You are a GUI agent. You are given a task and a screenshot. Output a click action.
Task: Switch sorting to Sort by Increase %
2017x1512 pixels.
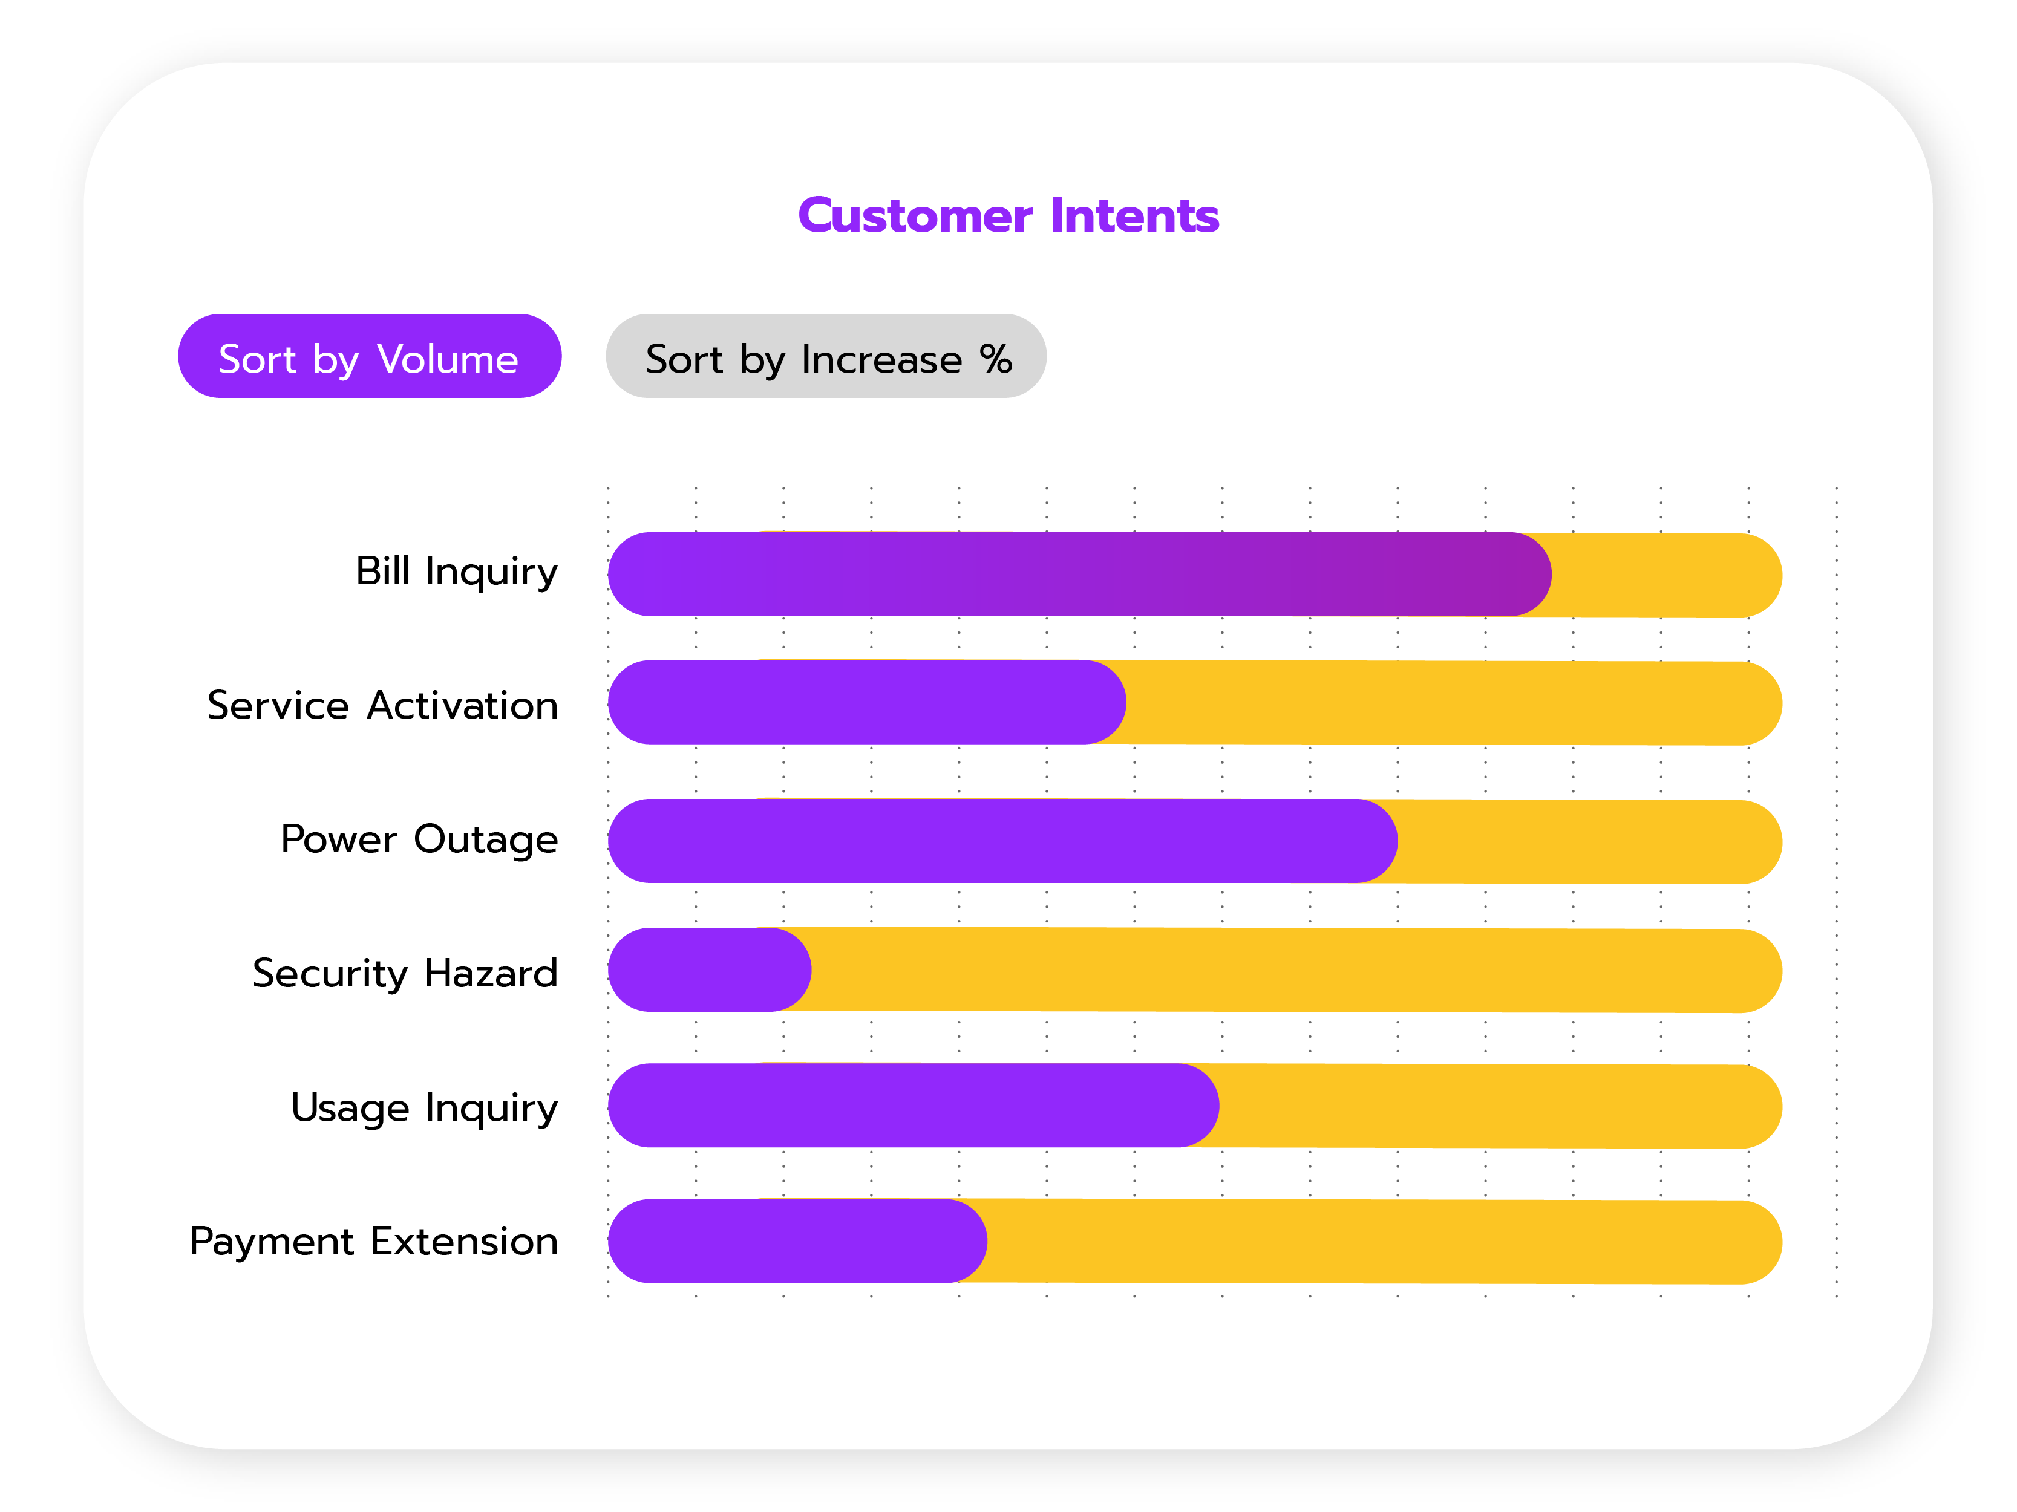click(x=825, y=356)
